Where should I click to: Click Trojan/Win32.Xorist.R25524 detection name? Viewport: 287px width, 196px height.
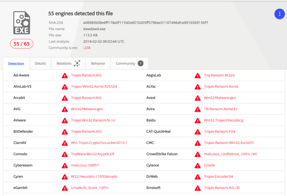[x=94, y=87]
